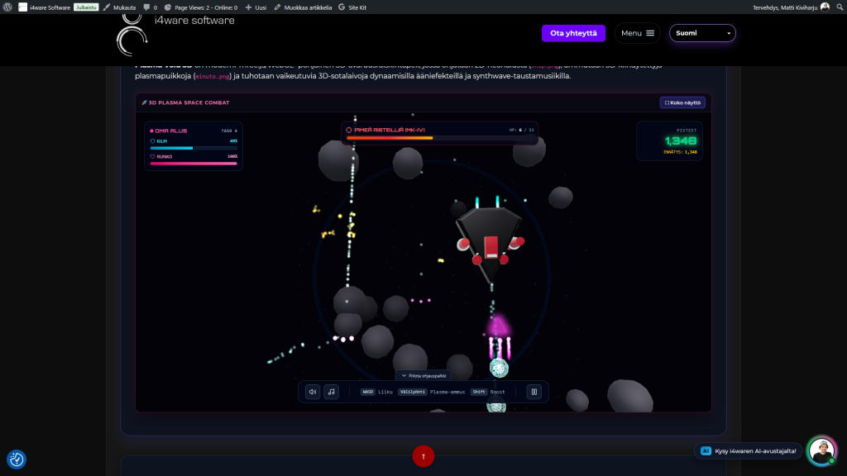Screen dimensions: 847x476
Task: Click Uusi to add new content
Action: tap(256, 7)
